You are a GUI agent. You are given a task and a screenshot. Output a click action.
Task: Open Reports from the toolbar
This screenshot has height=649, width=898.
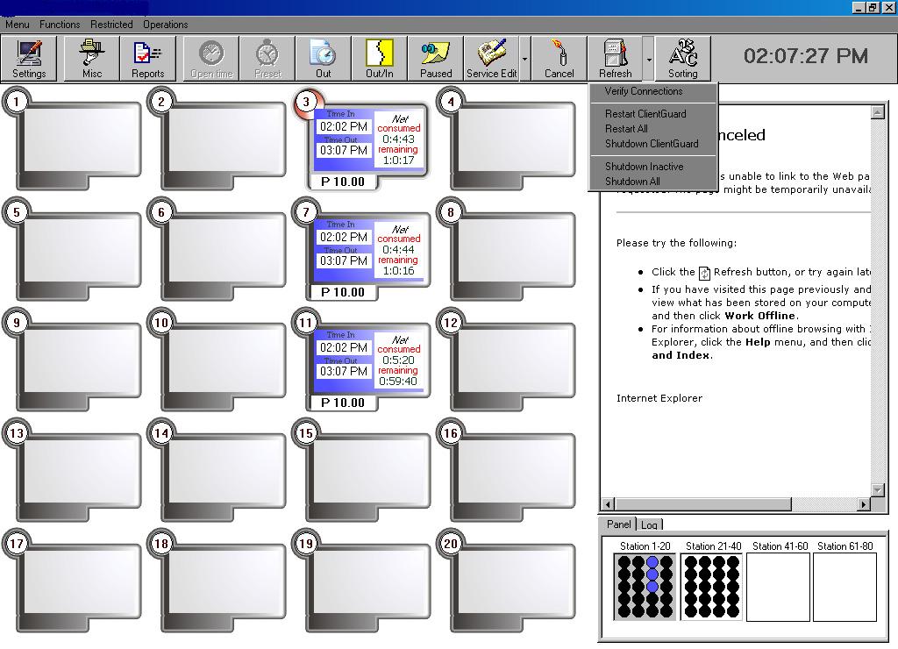(147, 59)
